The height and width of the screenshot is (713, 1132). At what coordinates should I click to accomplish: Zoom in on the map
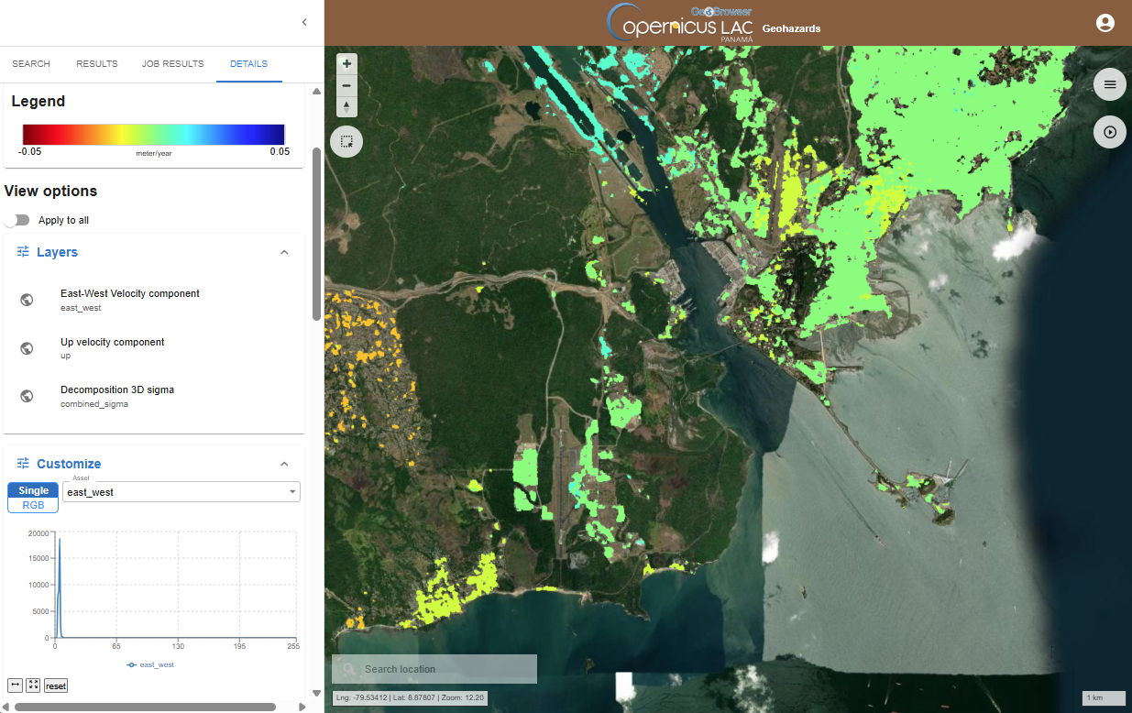coord(346,64)
